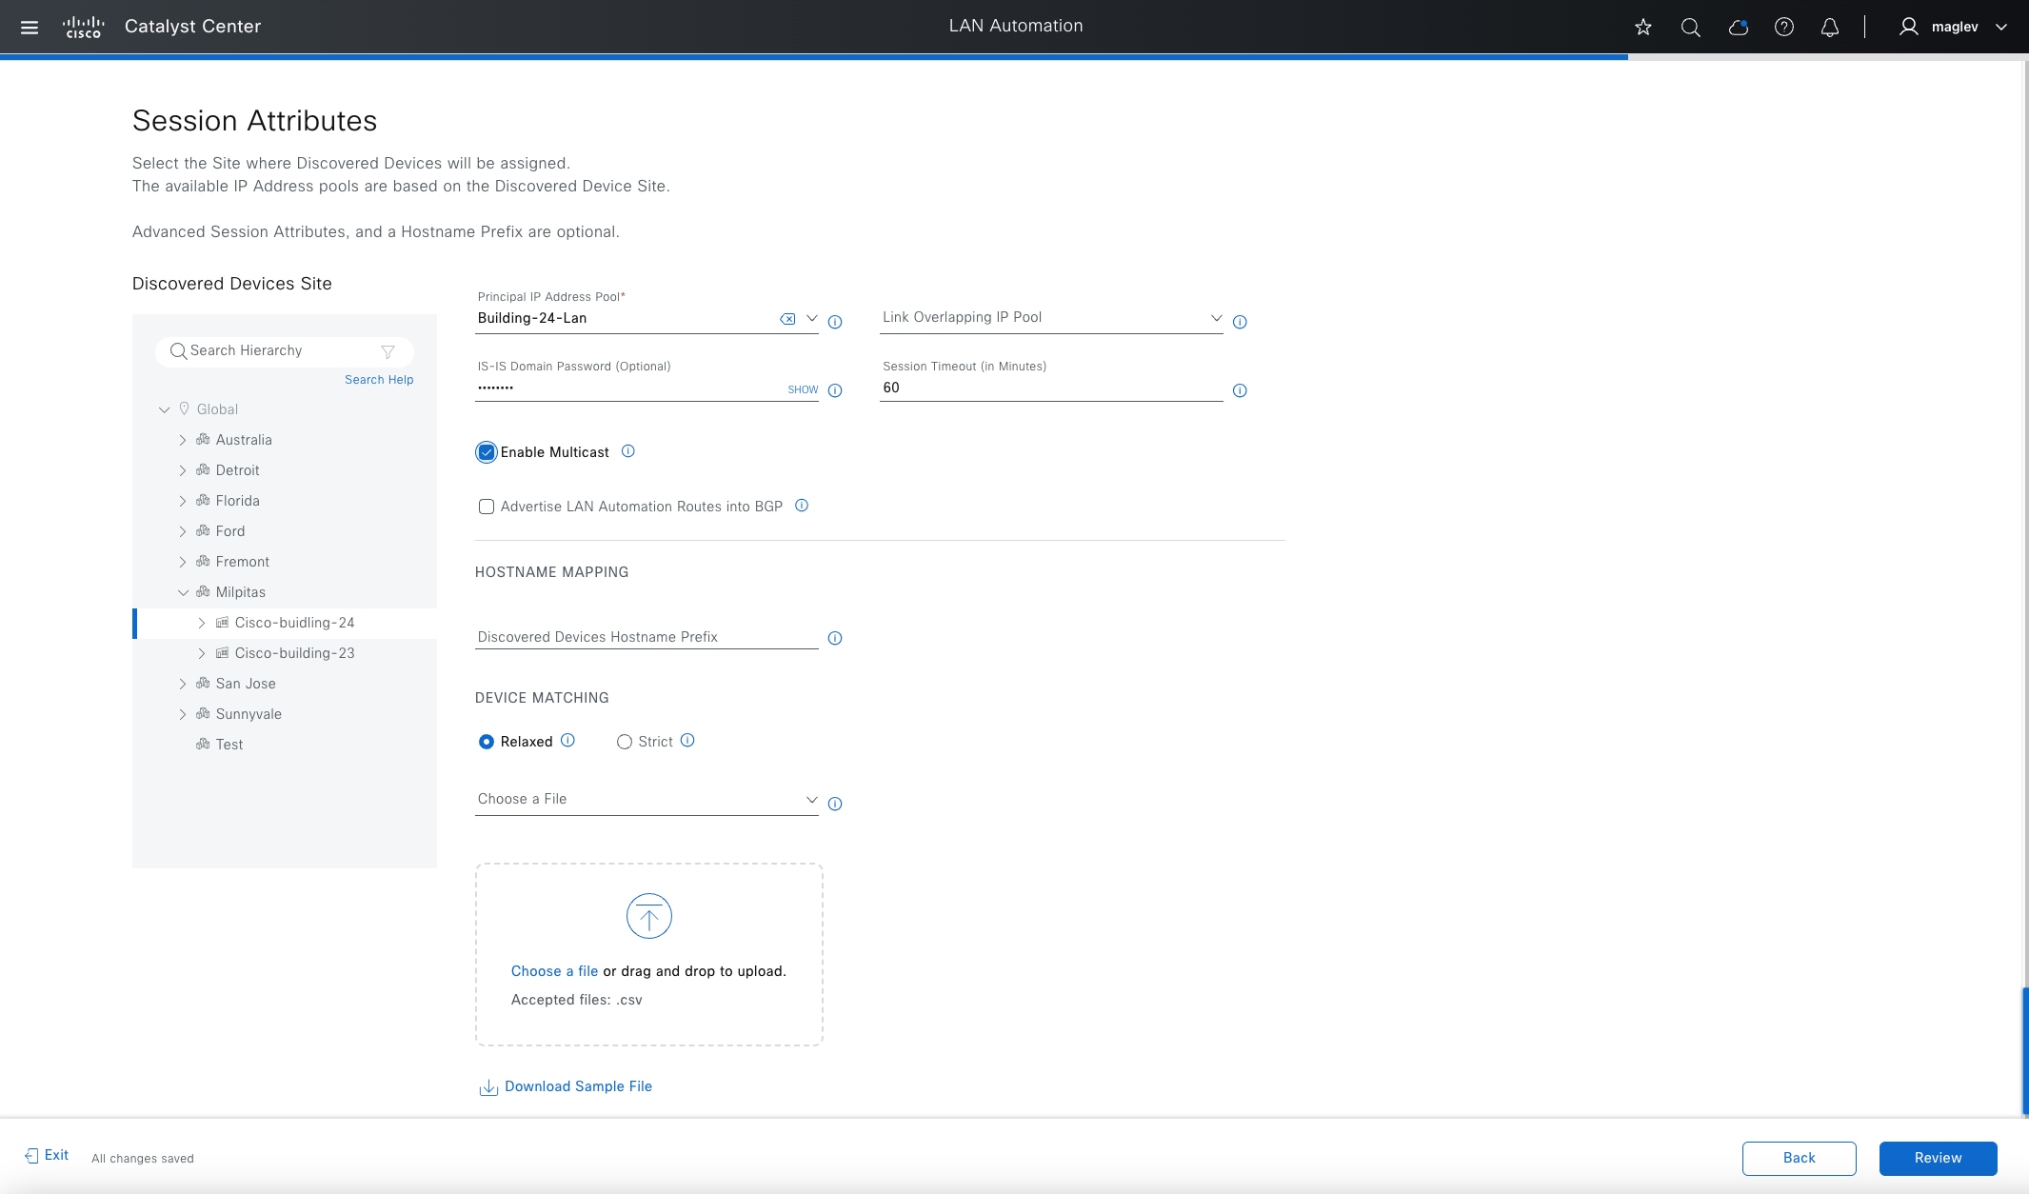Image resolution: width=2029 pixels, height=1194 pixels.
Task: Select Cisco-building-23 in the hierarchy
Action: click(294, 653)
